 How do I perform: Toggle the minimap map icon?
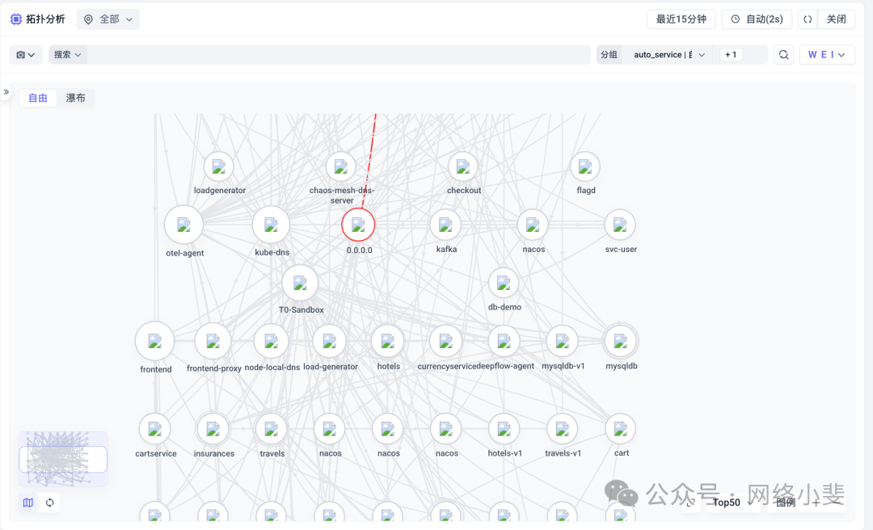(28, 503)
